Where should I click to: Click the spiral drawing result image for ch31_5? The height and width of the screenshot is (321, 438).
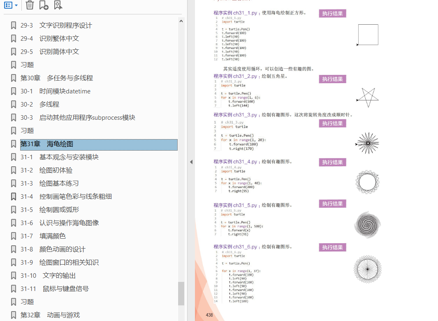tap(367, 225)
